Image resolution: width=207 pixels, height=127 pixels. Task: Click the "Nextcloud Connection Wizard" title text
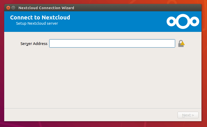[x=46, y=8]
